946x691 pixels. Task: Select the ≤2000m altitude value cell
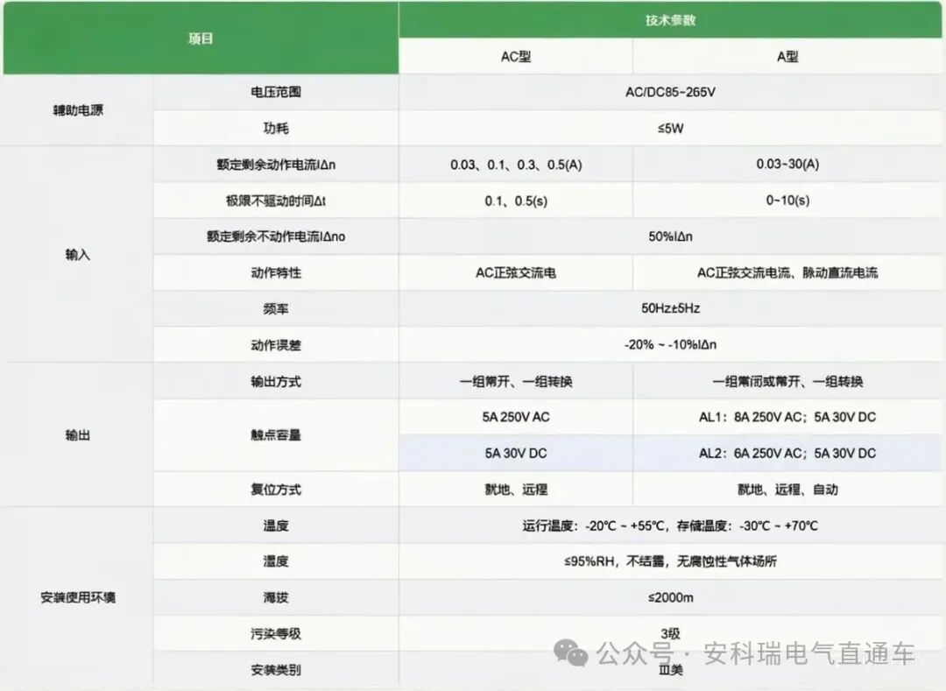click(672, 597)
